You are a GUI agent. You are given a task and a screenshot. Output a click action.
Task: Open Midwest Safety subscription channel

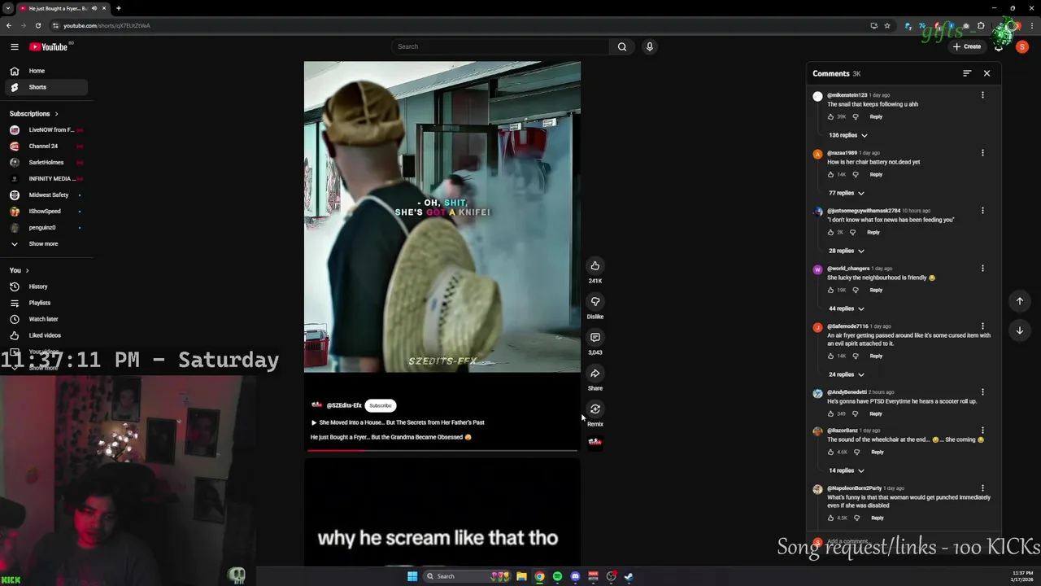46,195
